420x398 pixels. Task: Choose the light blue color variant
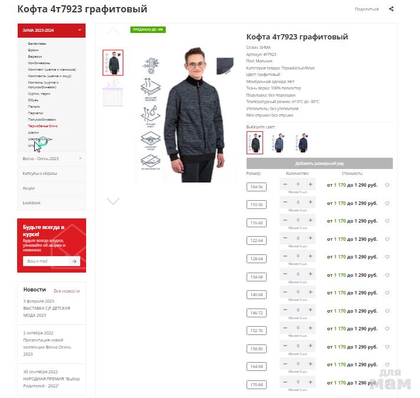pyautogui.click(x=278, y=142)
